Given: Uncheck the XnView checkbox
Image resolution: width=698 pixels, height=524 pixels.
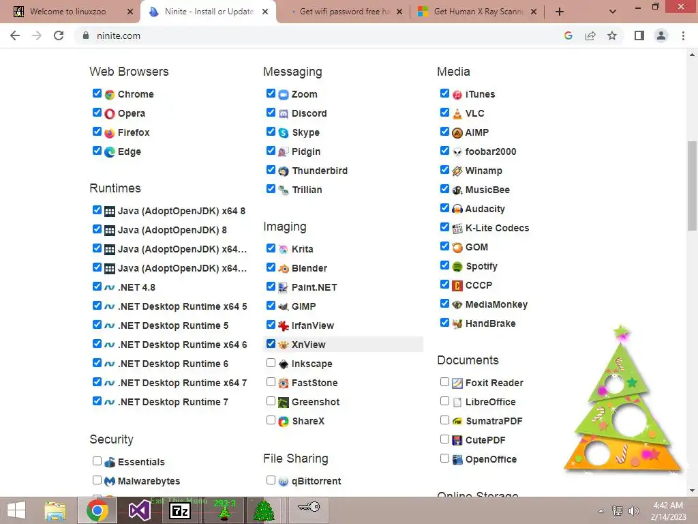Looking at the screenshot, I should click(271, 344).
